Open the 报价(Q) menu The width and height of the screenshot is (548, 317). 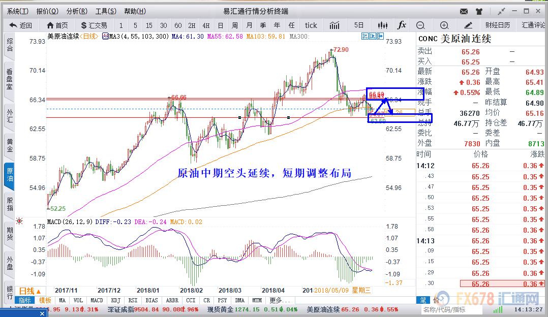tap(48, 11)
